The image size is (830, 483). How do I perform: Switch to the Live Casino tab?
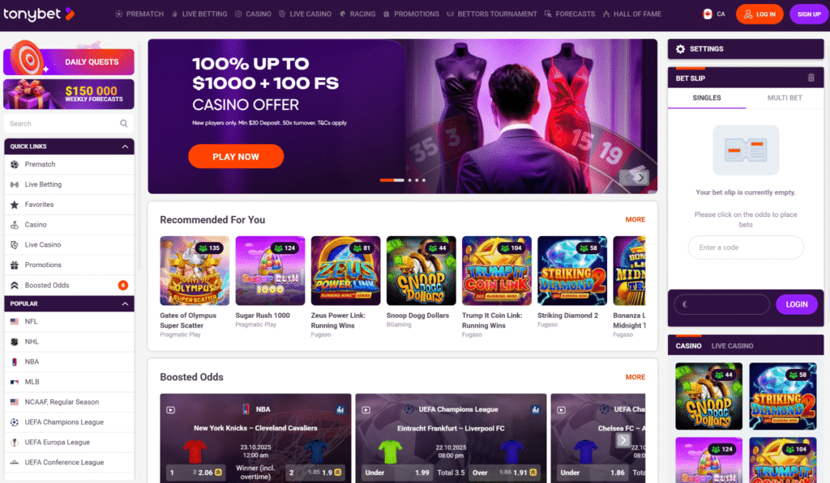pos(732,346)
